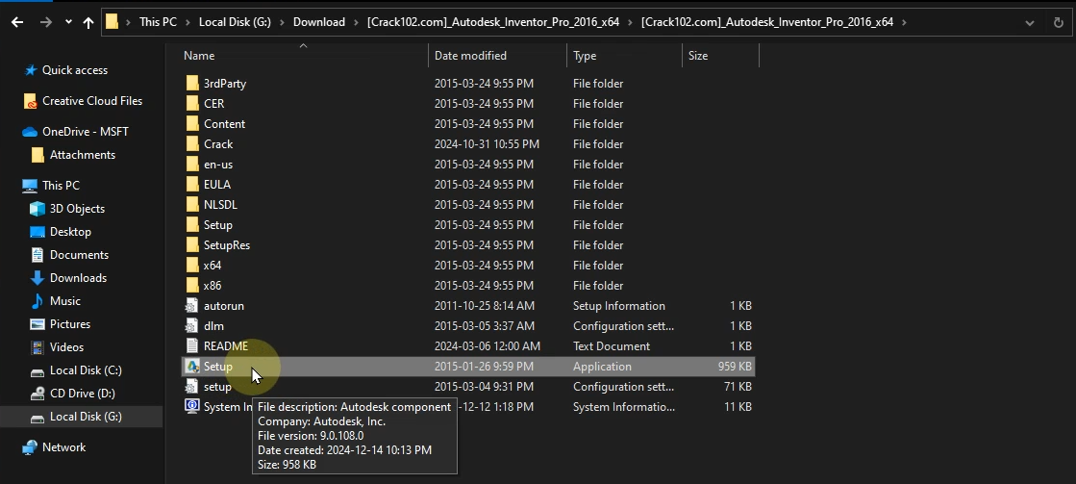The height and width of the screenshot is (484, 1076).
Task: Click the Refresh button in address bar
Action: click(x=1057, y=21)
